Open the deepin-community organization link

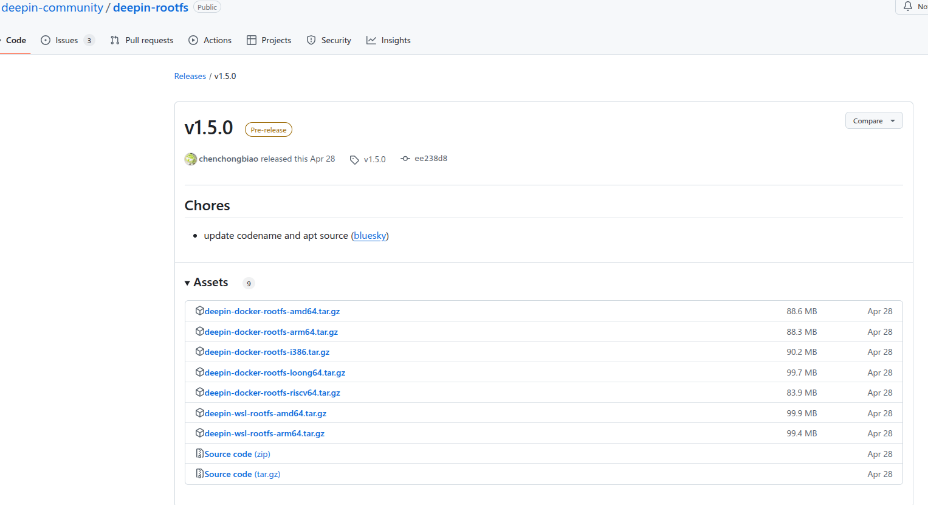[52, 7]
